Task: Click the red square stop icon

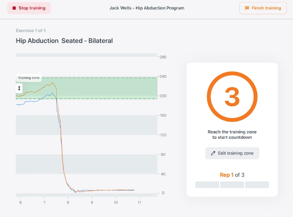Action: 14,8
